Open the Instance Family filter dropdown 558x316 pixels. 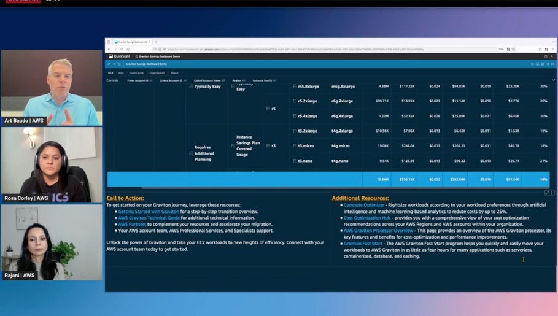[x=265, y=80]
